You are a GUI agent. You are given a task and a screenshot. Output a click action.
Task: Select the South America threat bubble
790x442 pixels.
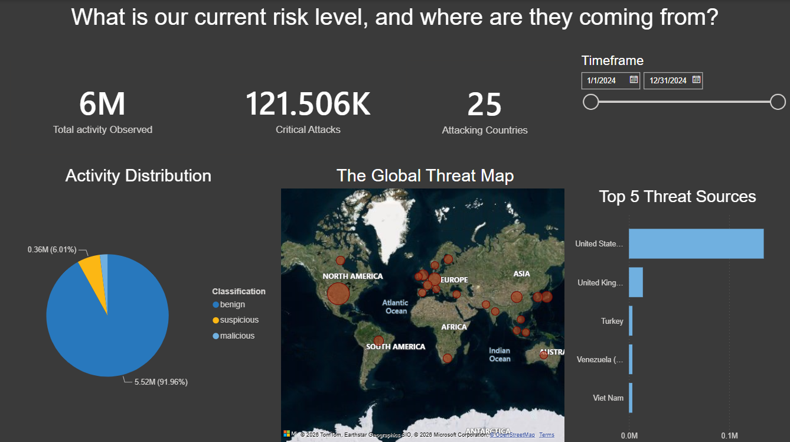(378, 341)
